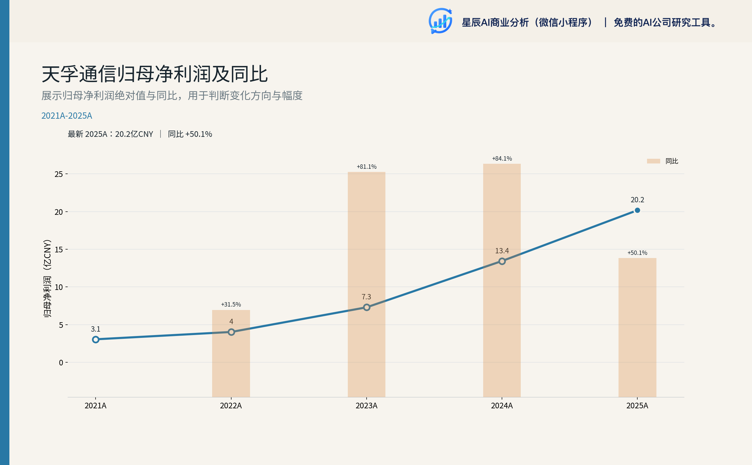Image resolution: width=752 pixels, height=465 pixels.
Task: Click the 2023A year-over-year bar
Action: [367, 284]
